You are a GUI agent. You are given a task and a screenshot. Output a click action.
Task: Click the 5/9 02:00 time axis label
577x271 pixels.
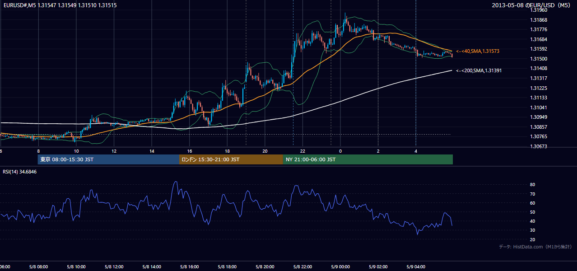[377, 267]
